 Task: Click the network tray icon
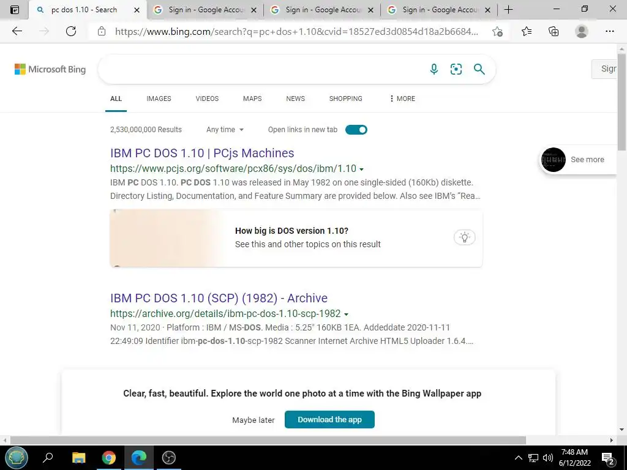(533, 458)
